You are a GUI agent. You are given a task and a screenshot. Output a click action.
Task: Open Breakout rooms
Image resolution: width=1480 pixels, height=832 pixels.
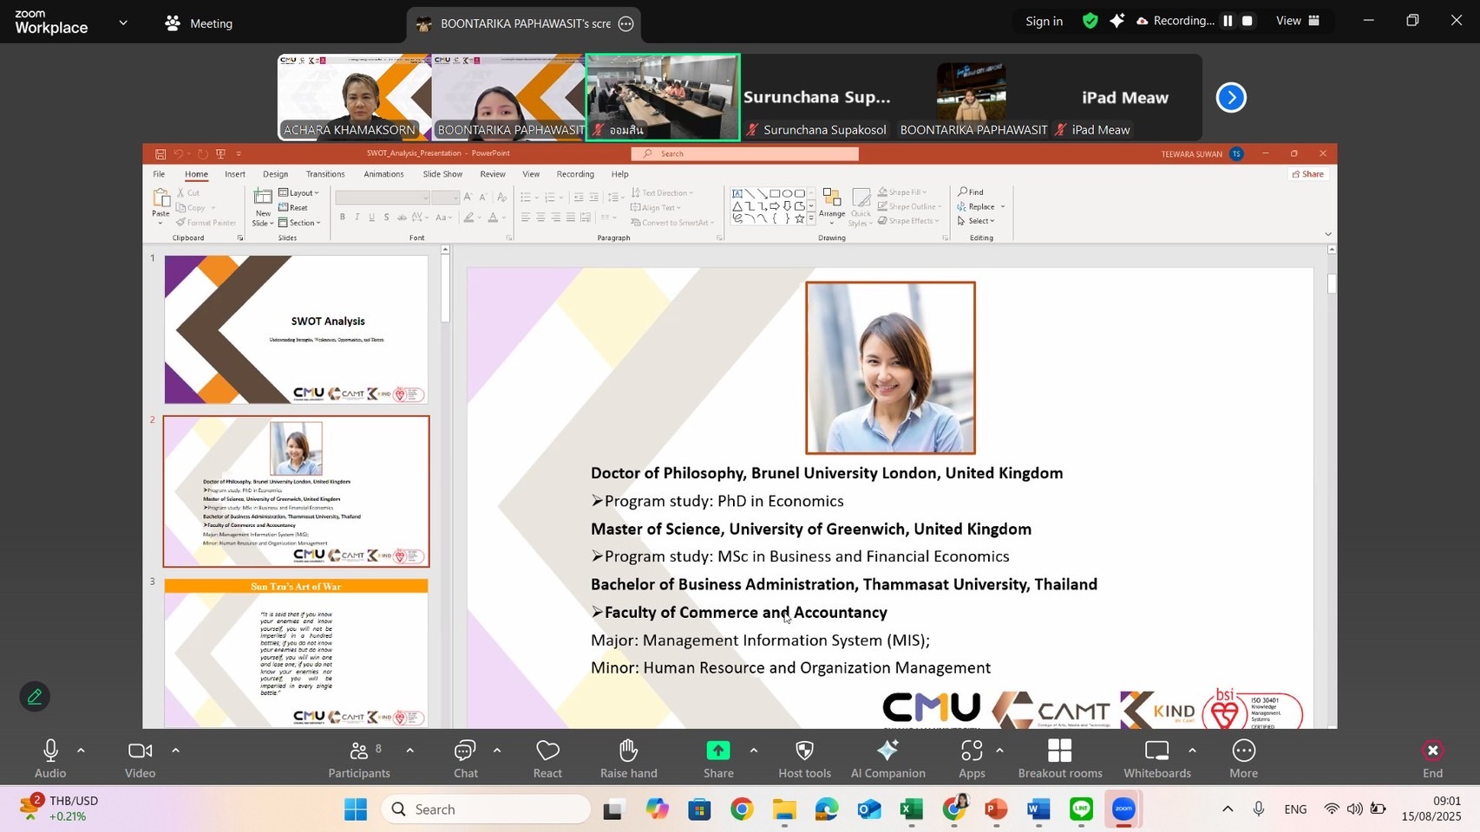pos(1059,758)
